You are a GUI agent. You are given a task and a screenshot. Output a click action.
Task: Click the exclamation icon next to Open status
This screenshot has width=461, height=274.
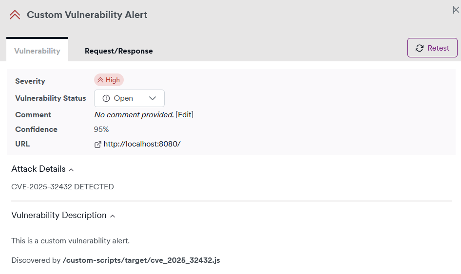coord(106,98)
